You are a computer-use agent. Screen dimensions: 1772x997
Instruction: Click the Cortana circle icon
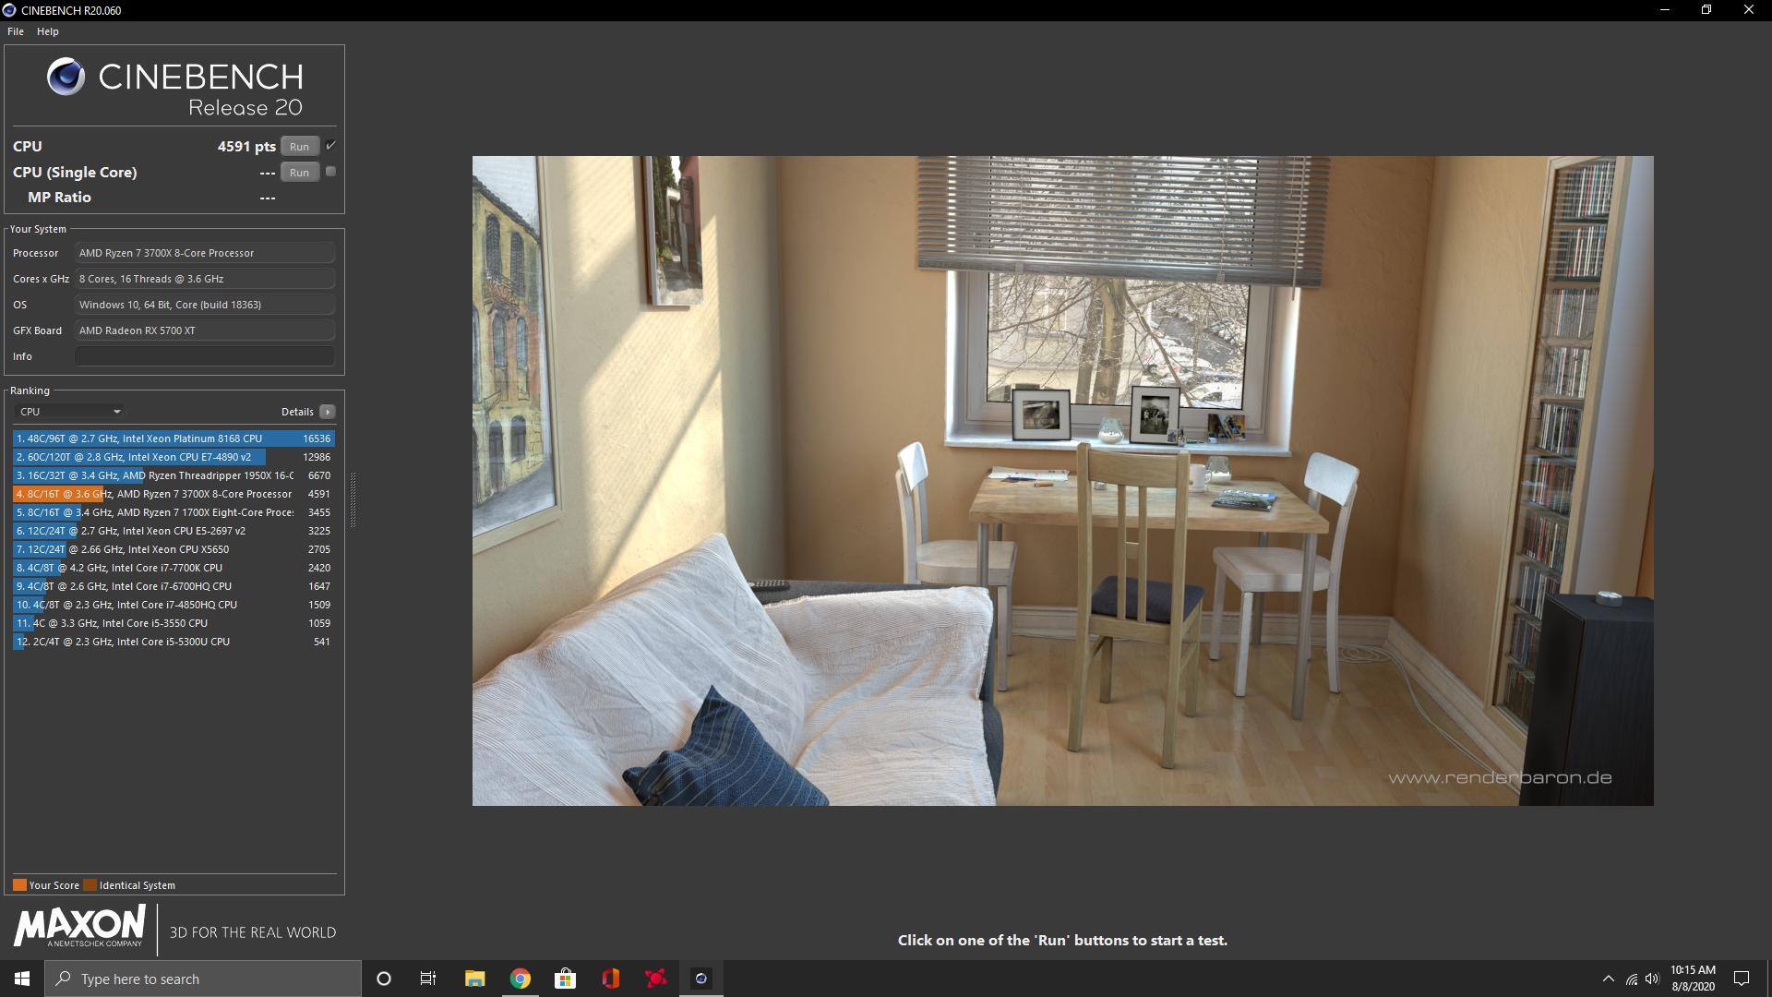[x=384, y=979]
